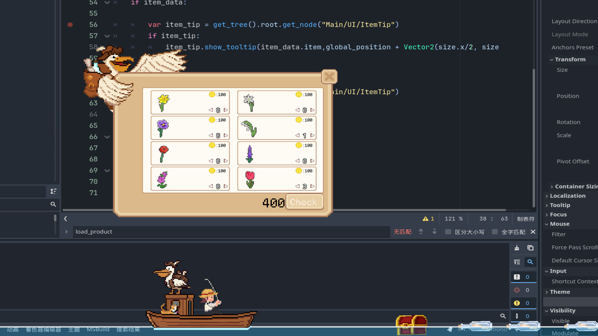Screen dimensions: 598x336
Task: Enable 区分大小写 case-sensitive checkbox
Action: (448, 232)
